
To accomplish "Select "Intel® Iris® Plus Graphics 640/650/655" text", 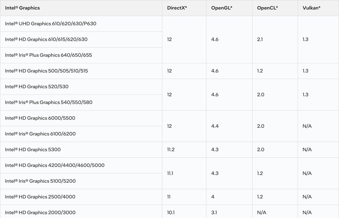I will pyautogui.click(x=48, y=55).
